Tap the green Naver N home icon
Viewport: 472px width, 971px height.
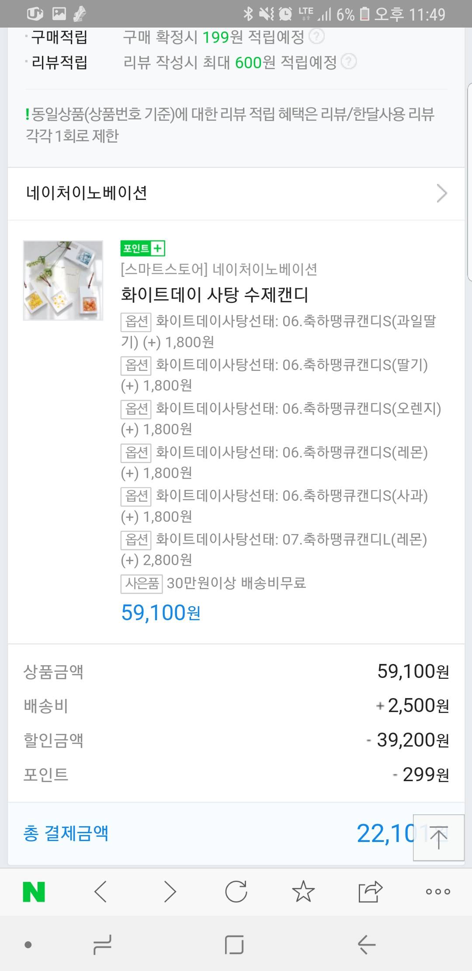(34, 892)
